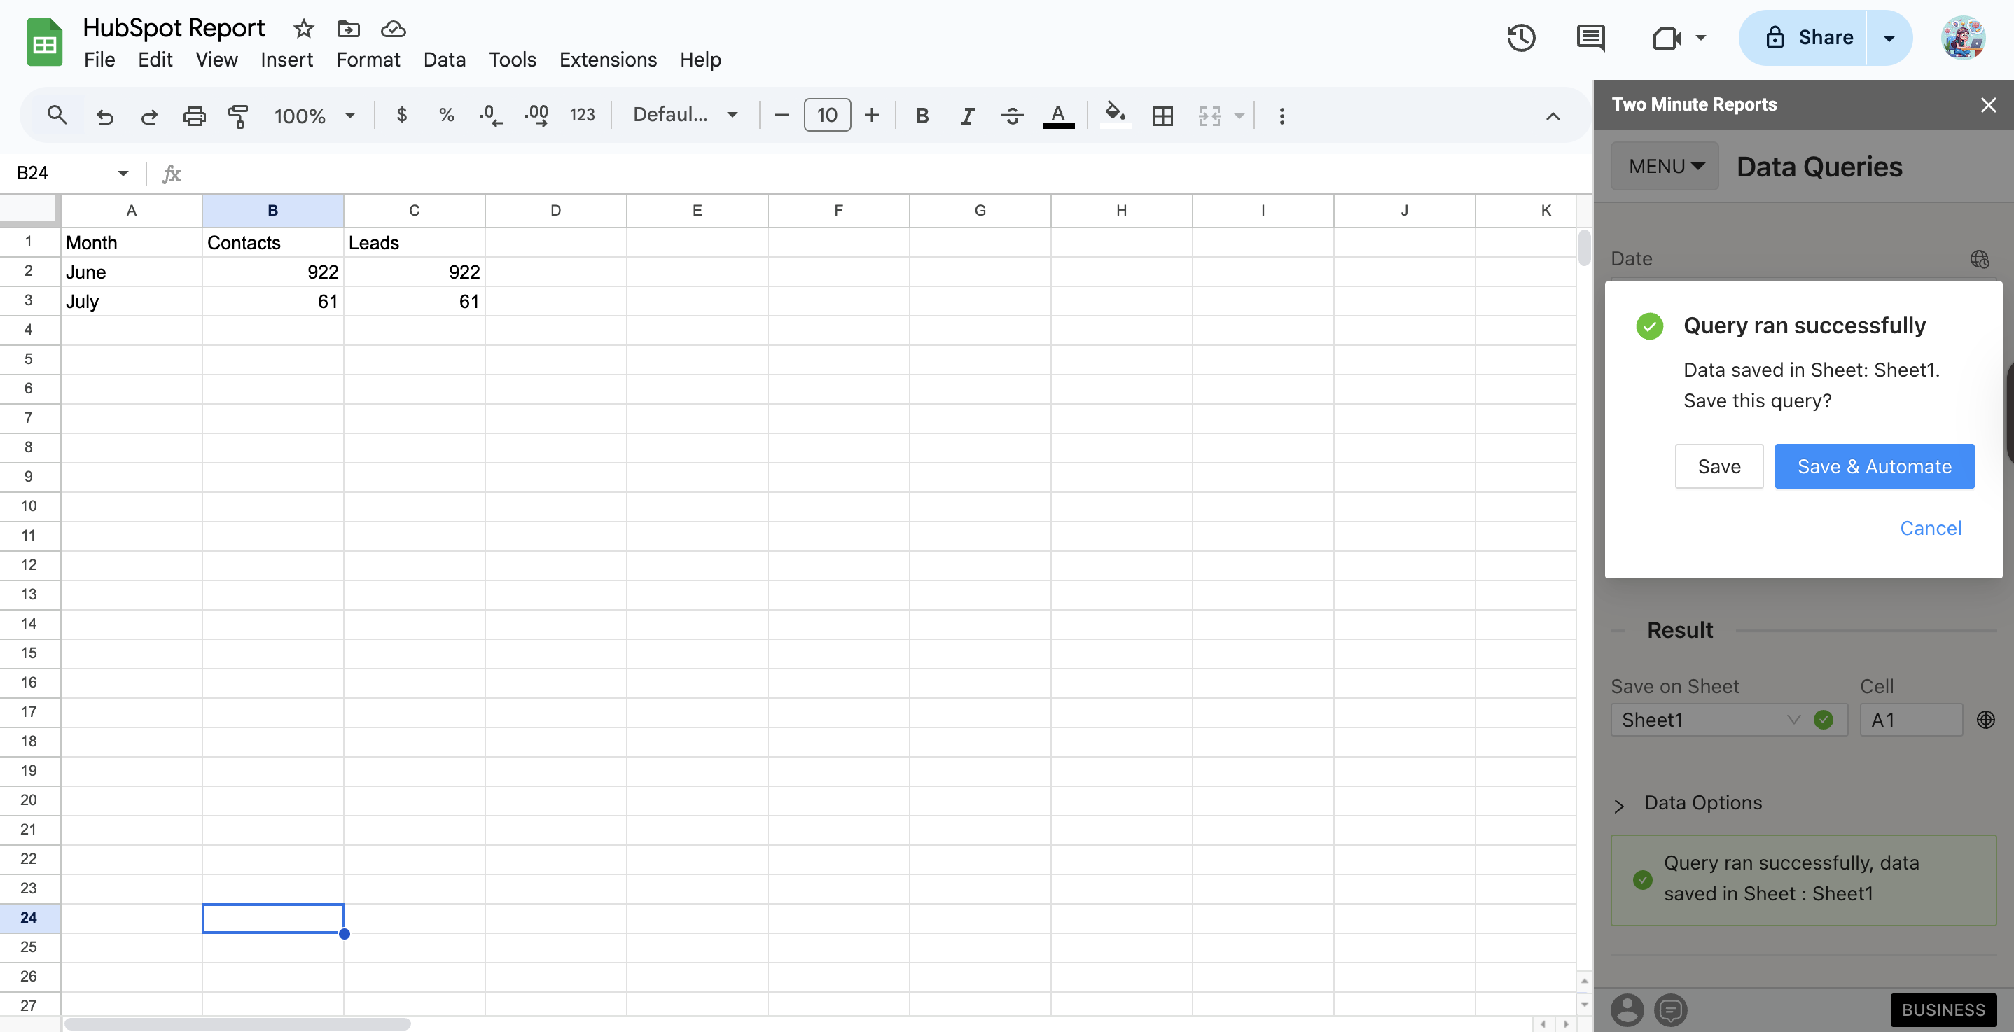This screenshot has width=2014, height=1032.
Task: Star the HubSpot Report document
Action: [x=303, y=29]
